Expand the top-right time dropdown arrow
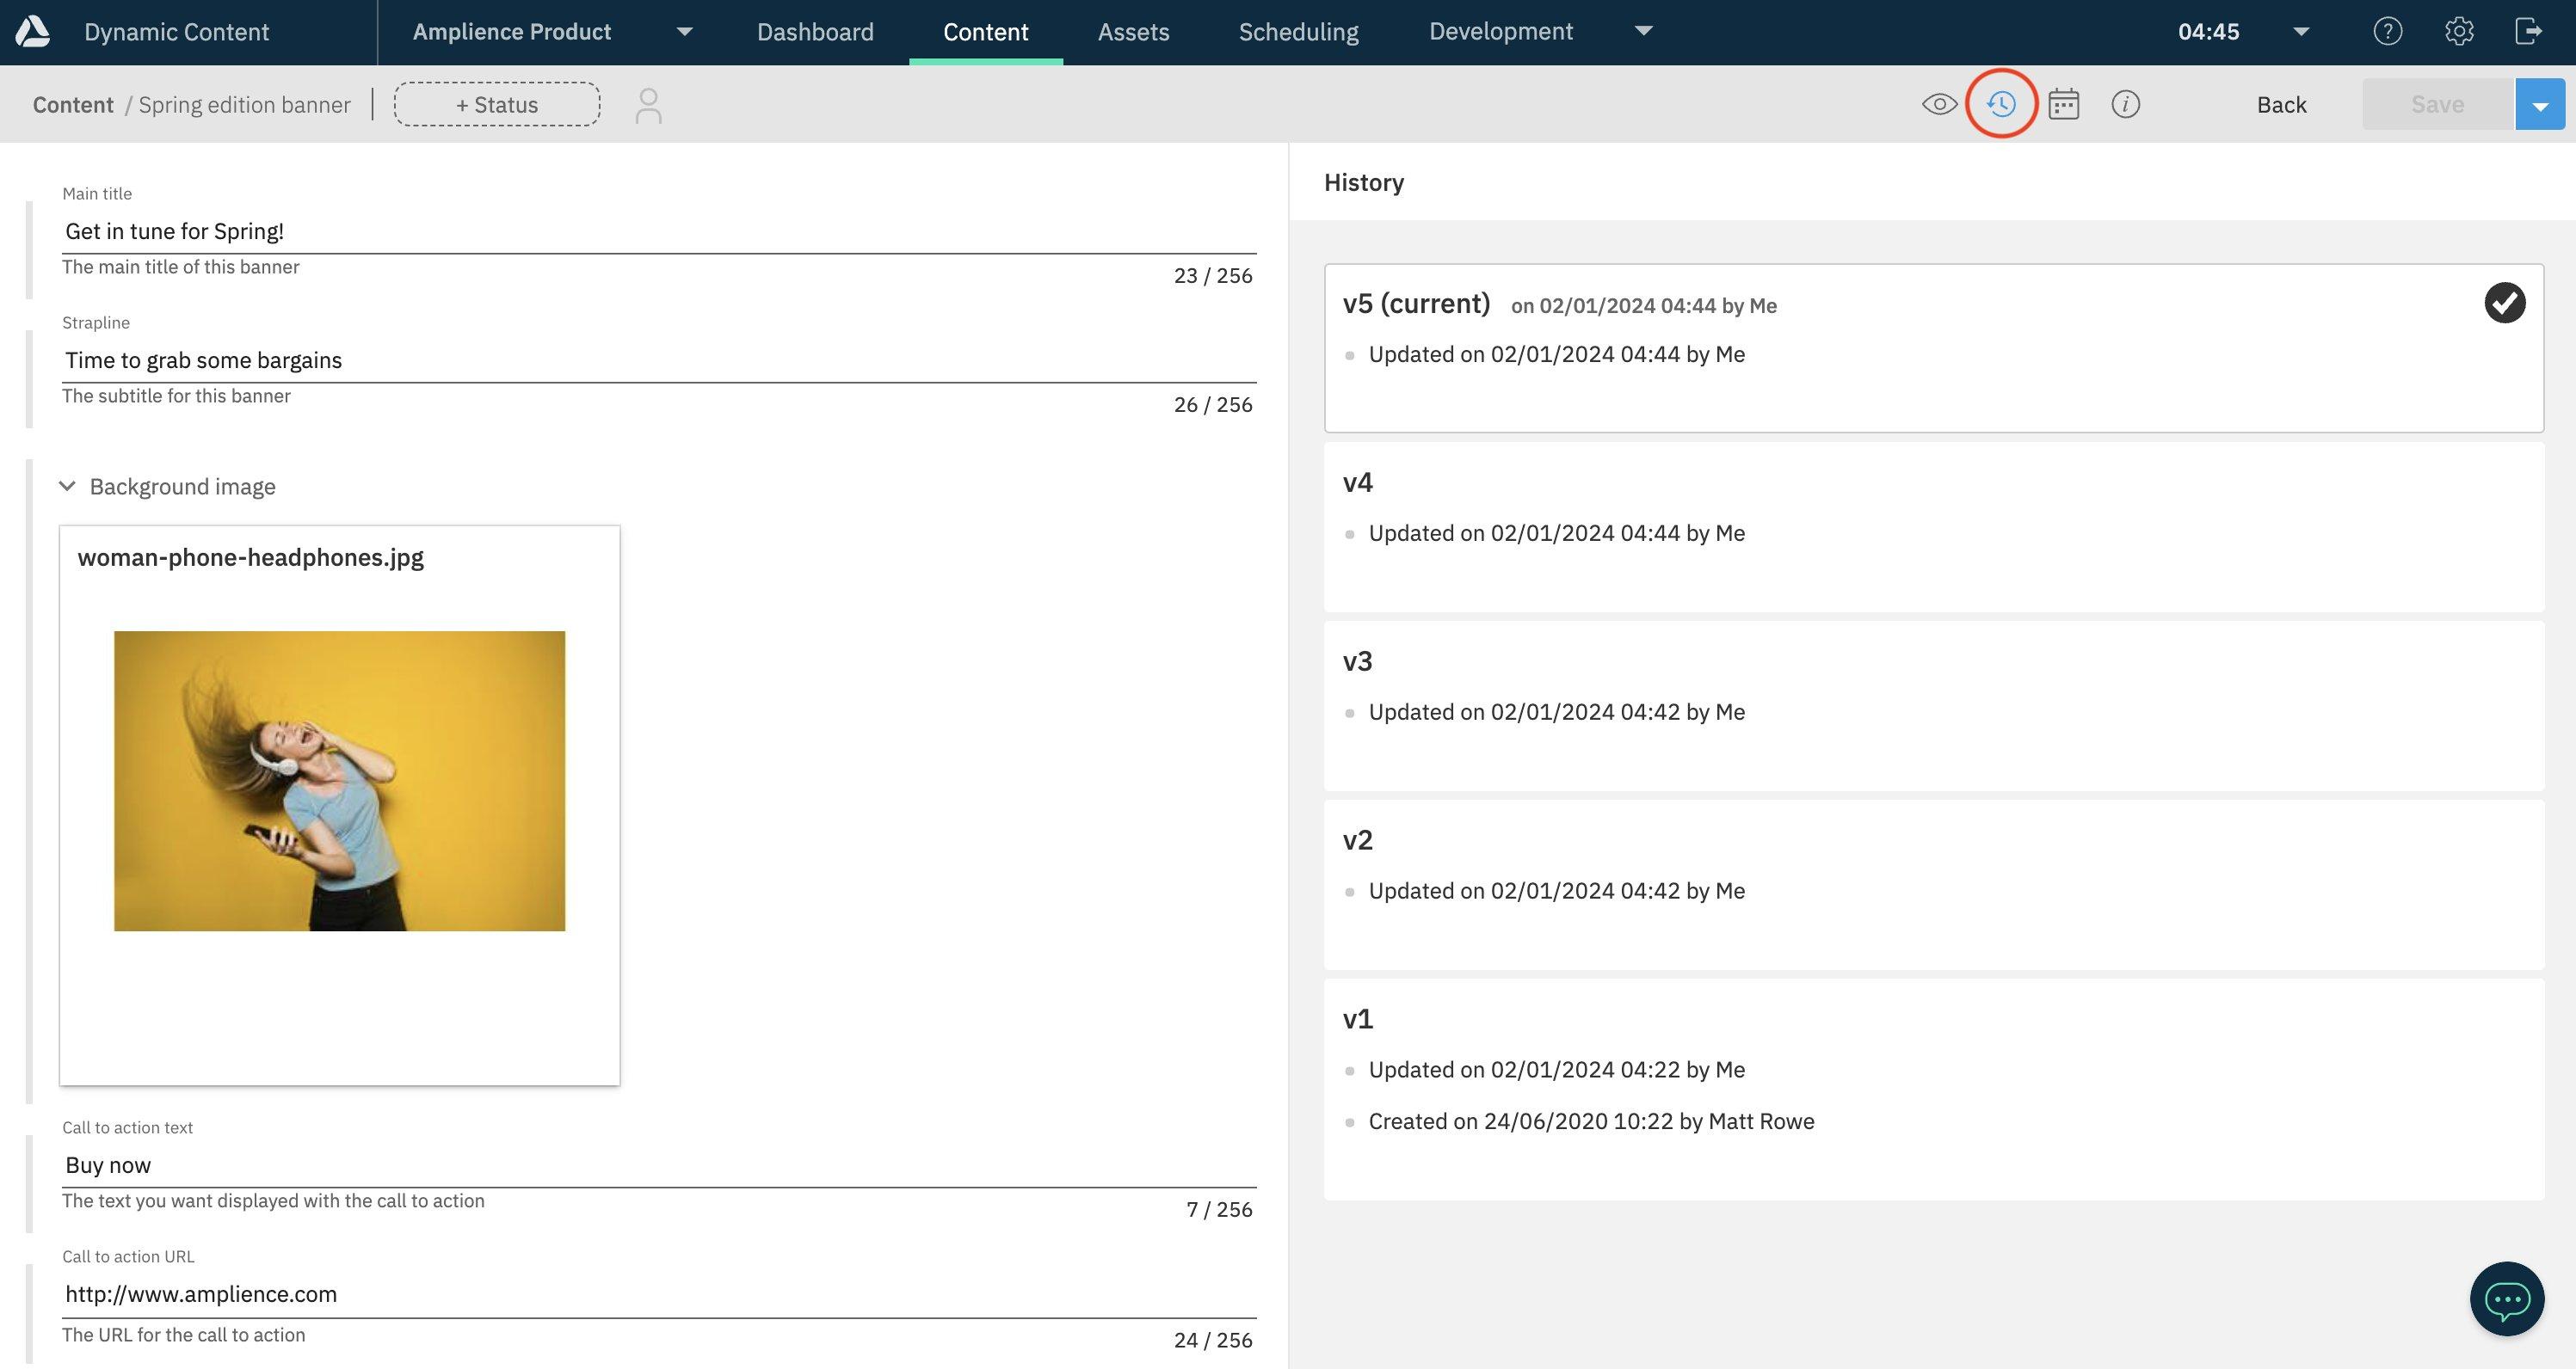This screenshot has height=1369, width=2576. [2303, 33]
